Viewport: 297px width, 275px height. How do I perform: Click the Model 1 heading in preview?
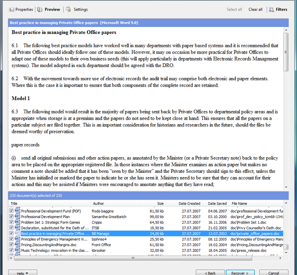pos(21,98)
